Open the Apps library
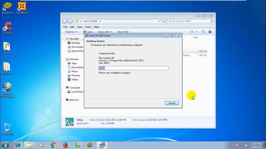266x149 pixels. tap(72, 63)
